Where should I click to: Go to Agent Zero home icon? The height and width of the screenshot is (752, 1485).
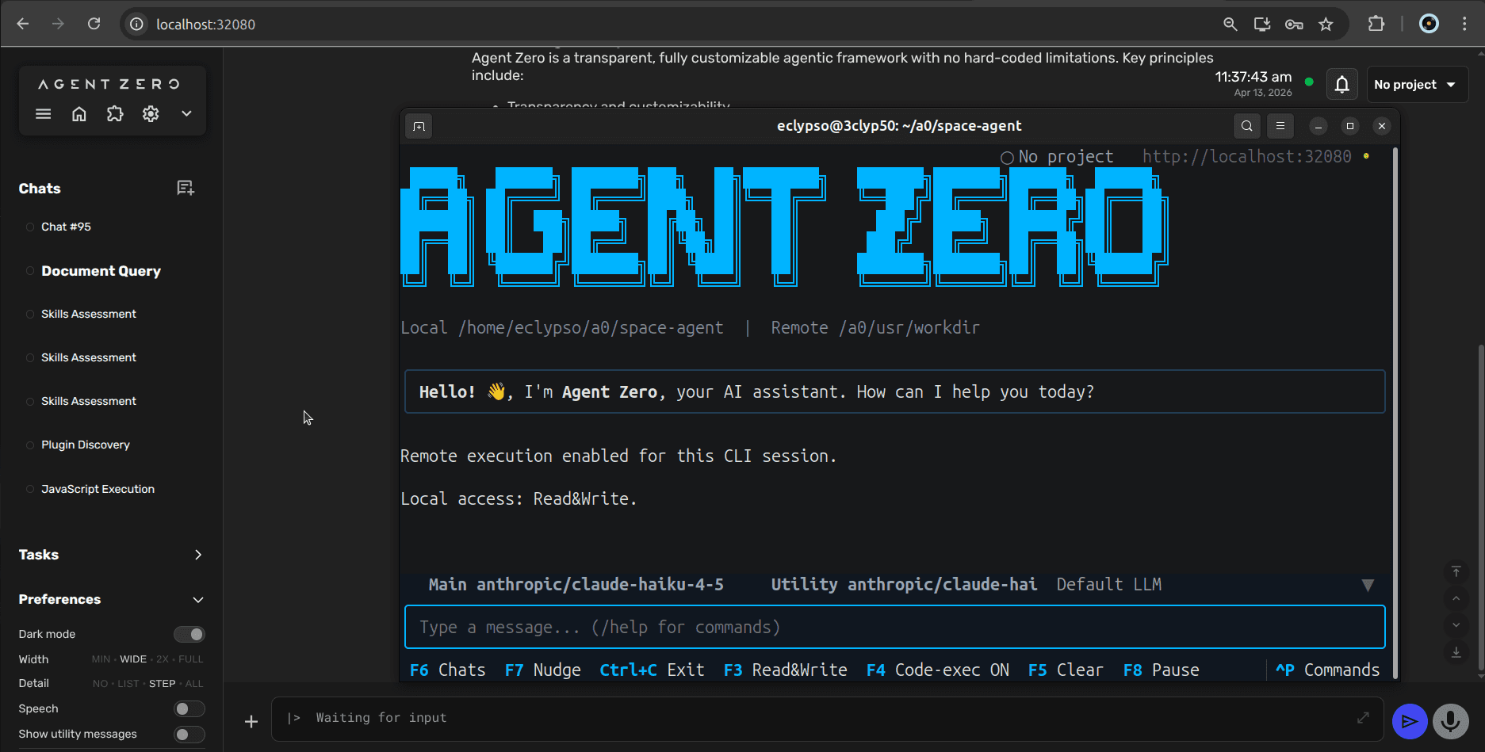coord(79,114)
